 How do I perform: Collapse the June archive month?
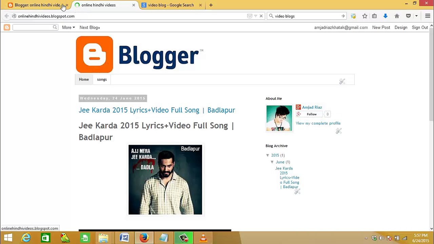[x=272, y=162]
